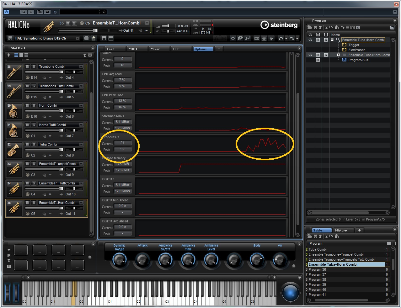This screenshot has height=308, width=401.
Task: Click the Dropouts/s Peak value 92
Action: pyautogui.click(x=122, y=149)
